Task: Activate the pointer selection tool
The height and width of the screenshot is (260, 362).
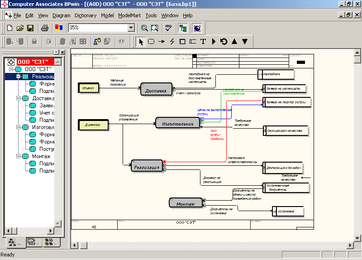Action: pyautogui.click(x=141, y=42)
